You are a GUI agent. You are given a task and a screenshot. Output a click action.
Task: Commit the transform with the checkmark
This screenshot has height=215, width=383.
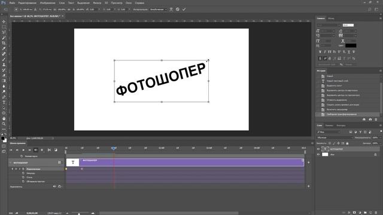tap(184, 10)
